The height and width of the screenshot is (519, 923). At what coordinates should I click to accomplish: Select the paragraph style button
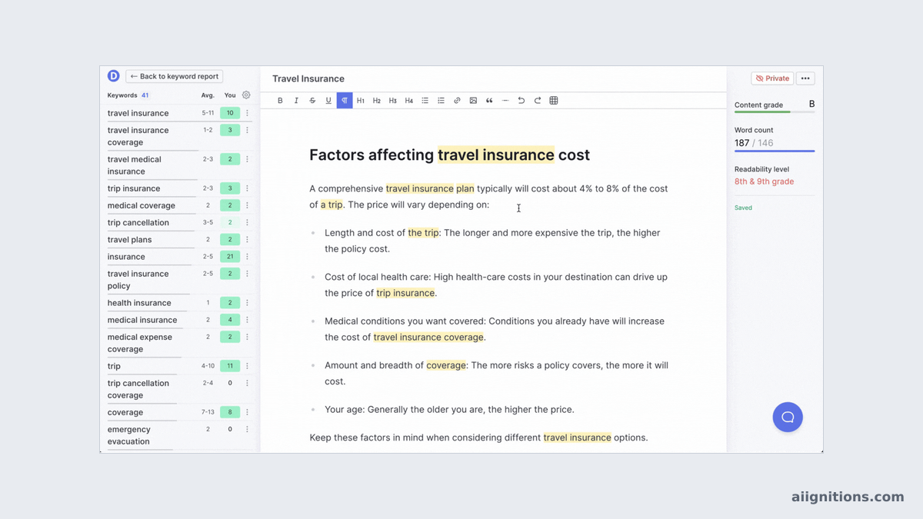pos(345,101)
